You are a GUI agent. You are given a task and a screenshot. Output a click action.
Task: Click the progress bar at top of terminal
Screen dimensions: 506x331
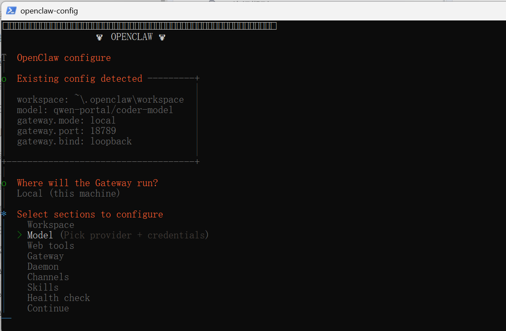point(139,26)
